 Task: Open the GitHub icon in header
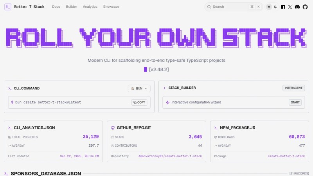[305, 7]
